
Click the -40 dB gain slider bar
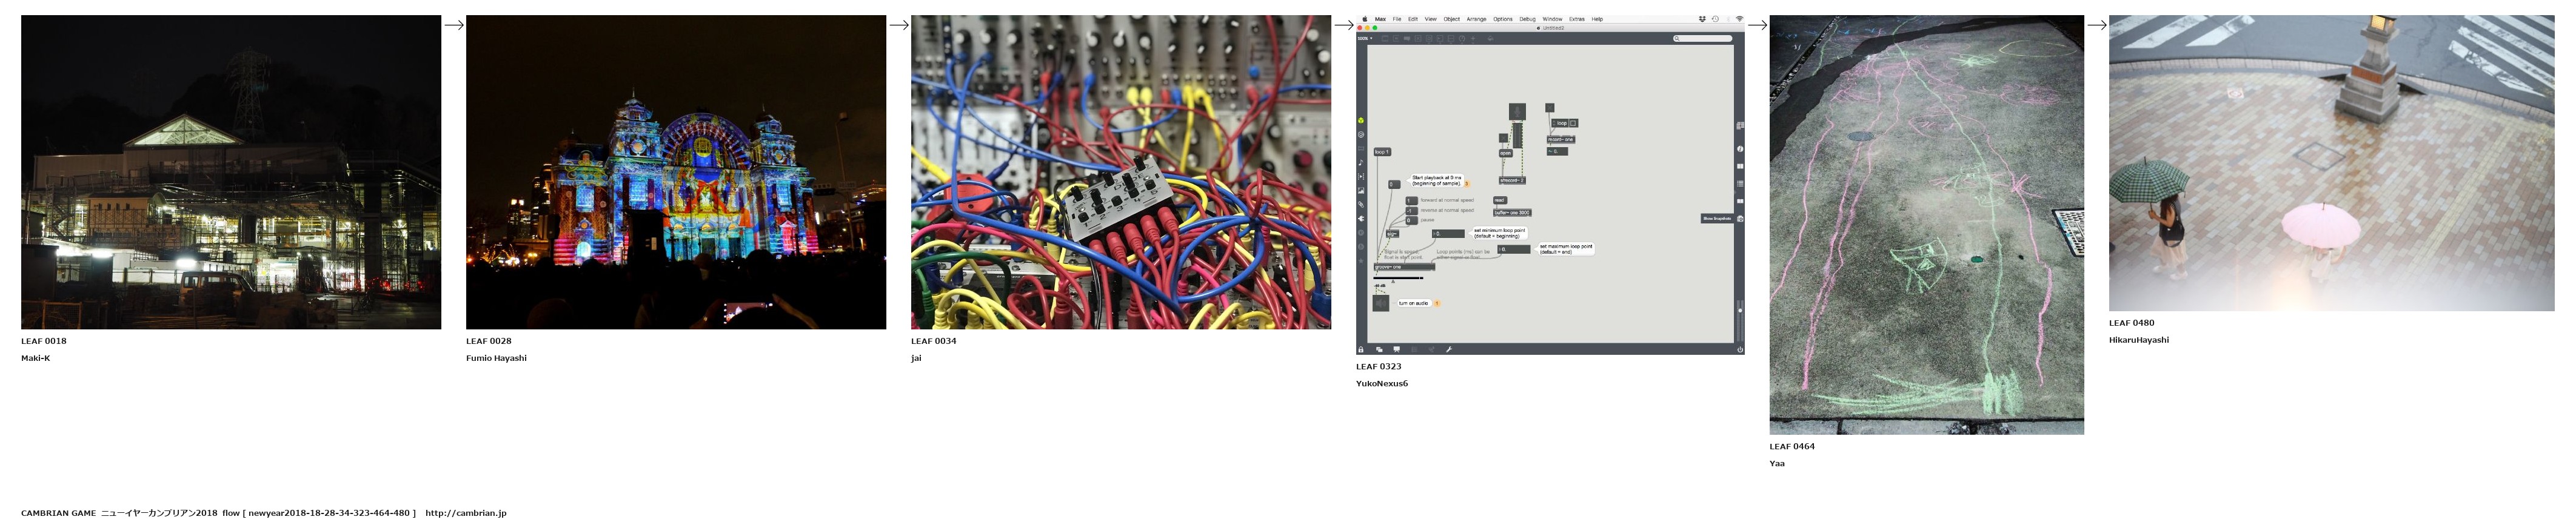pyautogui.click(x=1398, y=277)
